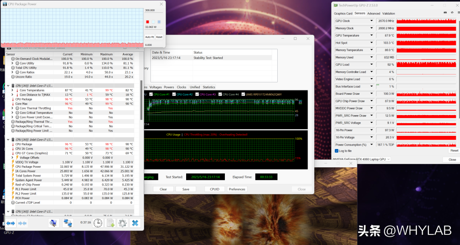The height and width of the screenshot is (245, 460).
Task: Expand Core Ratios tree row
Action: click(x=13, y=72)
